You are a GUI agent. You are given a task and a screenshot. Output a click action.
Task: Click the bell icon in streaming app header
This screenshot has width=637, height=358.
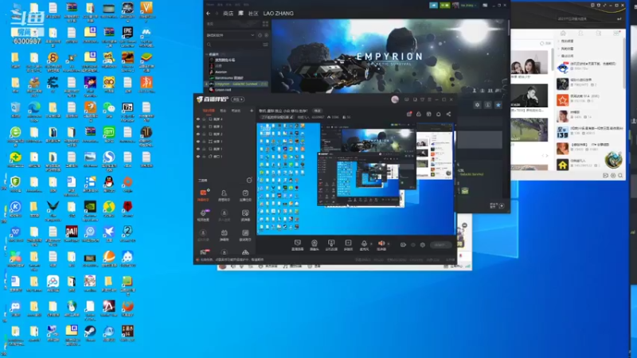tap(439, 114)
